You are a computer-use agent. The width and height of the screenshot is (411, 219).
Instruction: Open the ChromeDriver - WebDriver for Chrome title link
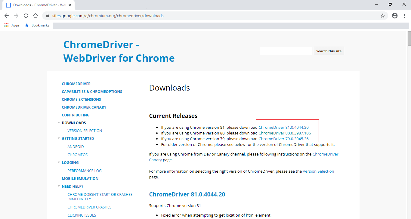point(119,51)
